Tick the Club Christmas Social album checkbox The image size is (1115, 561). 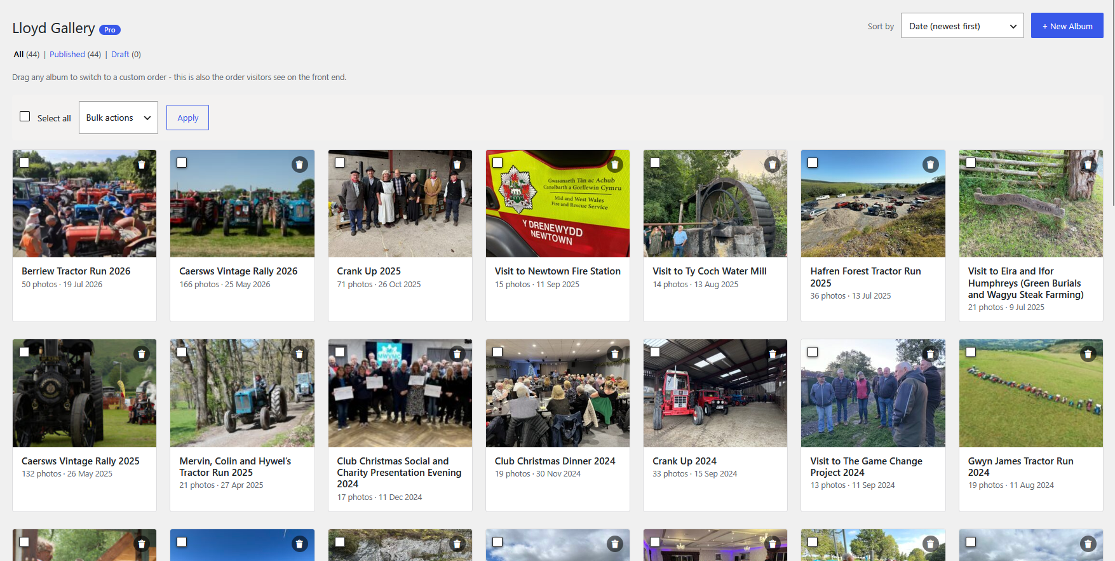(x=340, y=352)
